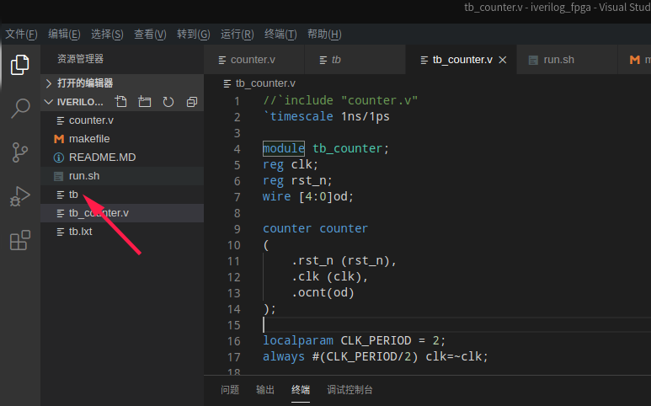Open run.sh in the file explorer

(122, 176)
